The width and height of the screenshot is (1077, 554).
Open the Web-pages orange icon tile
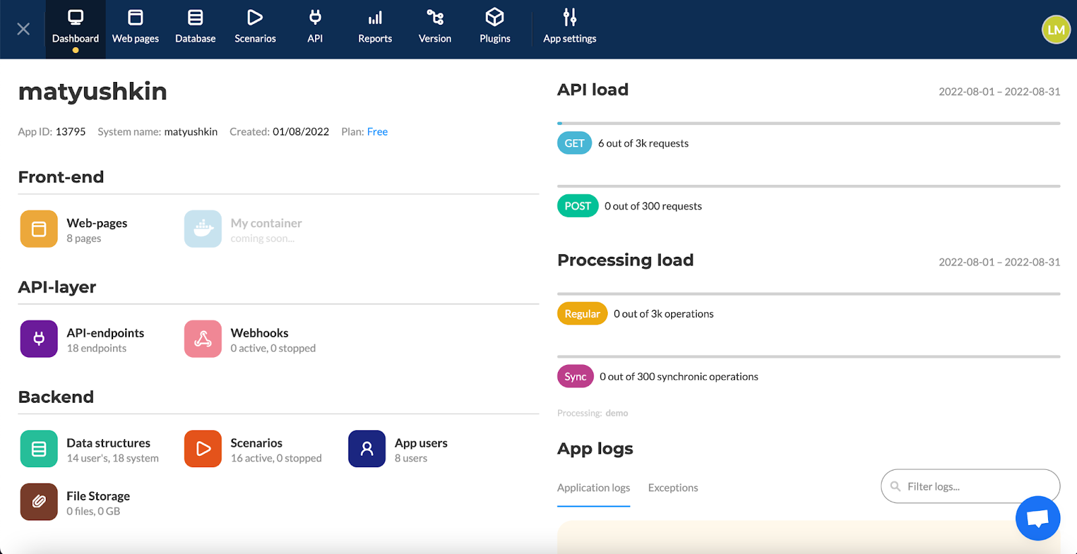[39, 229]
